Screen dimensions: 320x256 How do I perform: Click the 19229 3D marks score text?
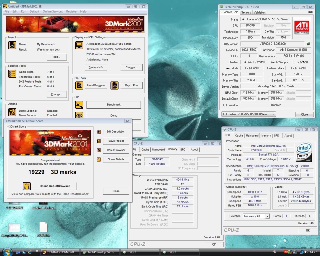(x=52, y=172)
